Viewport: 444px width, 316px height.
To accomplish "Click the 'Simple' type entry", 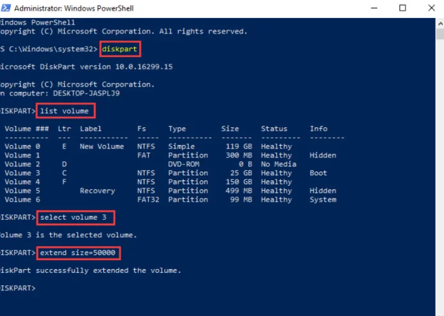I will tap(182, 146).
